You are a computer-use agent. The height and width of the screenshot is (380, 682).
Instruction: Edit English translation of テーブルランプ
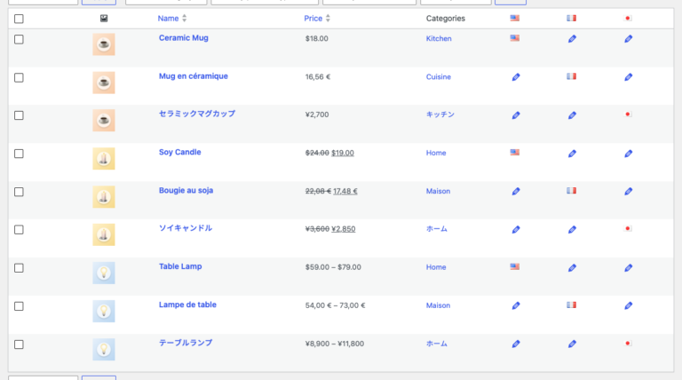click(x=515, y=344)
